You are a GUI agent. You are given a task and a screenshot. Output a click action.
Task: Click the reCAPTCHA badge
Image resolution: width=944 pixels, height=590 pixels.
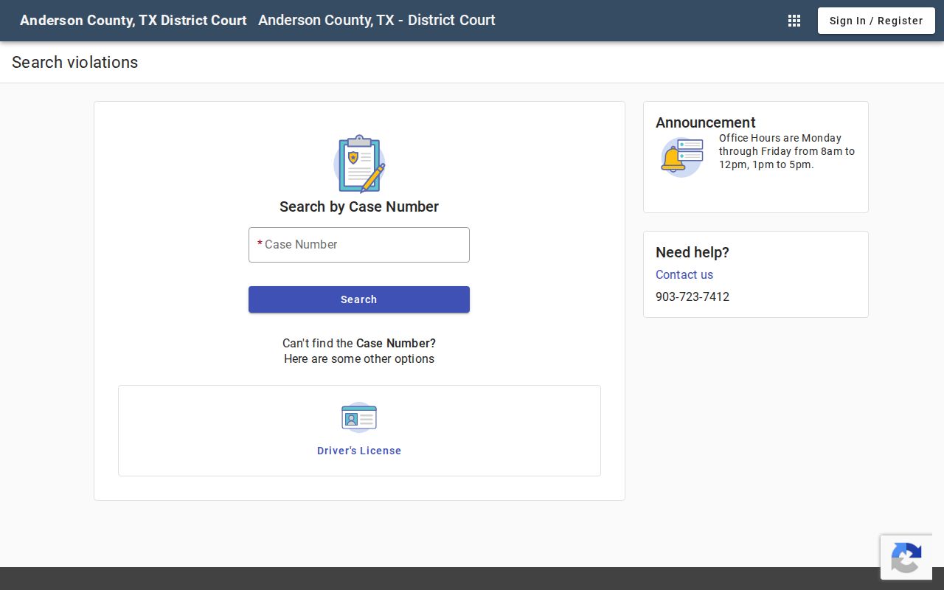click(906, 557)
